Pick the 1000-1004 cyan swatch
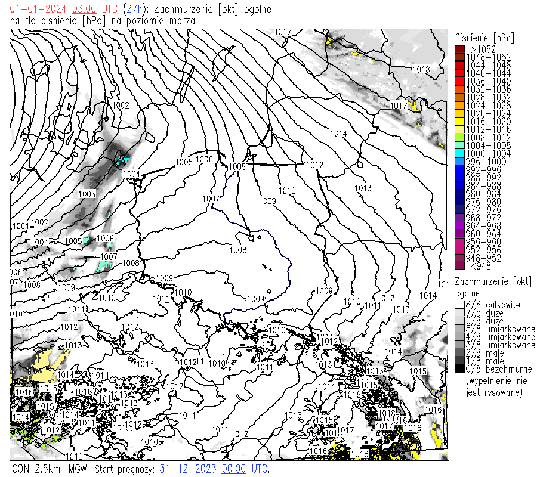 pyautogui.click(x=459, y=154)
